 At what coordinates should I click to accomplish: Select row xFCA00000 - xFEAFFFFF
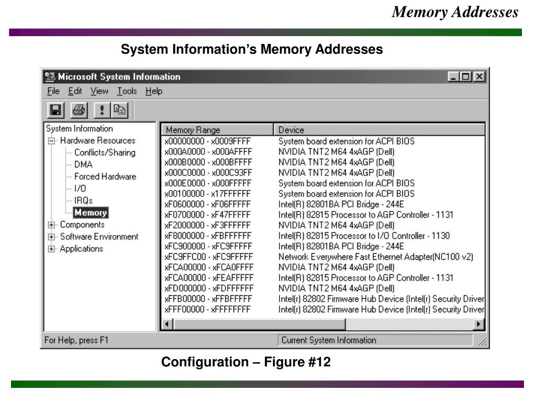pyautogui.click(x=323, y=278)
